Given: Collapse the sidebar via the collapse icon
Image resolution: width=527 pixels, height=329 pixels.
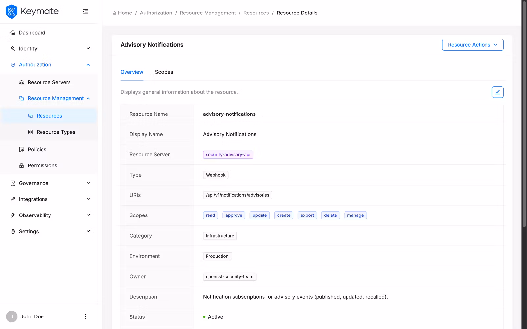Looking at the screenshot, I should (x=86, y=11).
